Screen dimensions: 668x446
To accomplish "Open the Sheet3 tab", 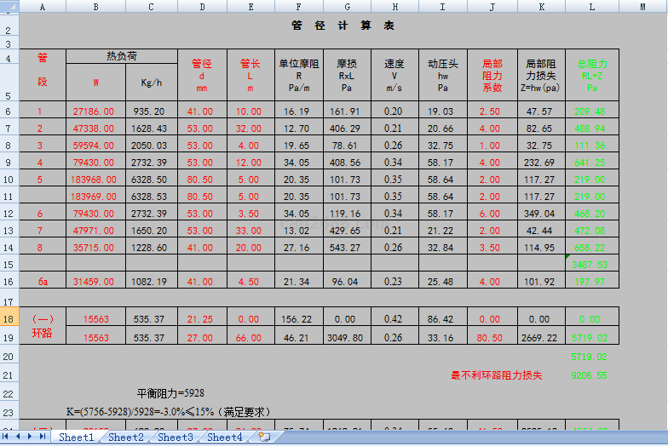I will click(x=175, y=437).
